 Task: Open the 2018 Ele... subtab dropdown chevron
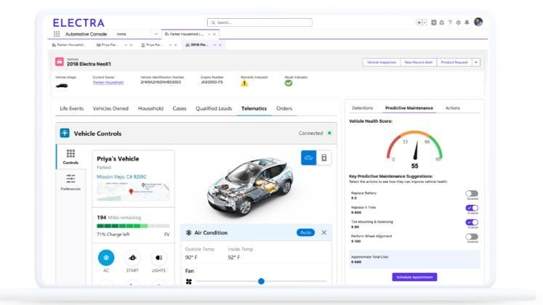point(214,45)
